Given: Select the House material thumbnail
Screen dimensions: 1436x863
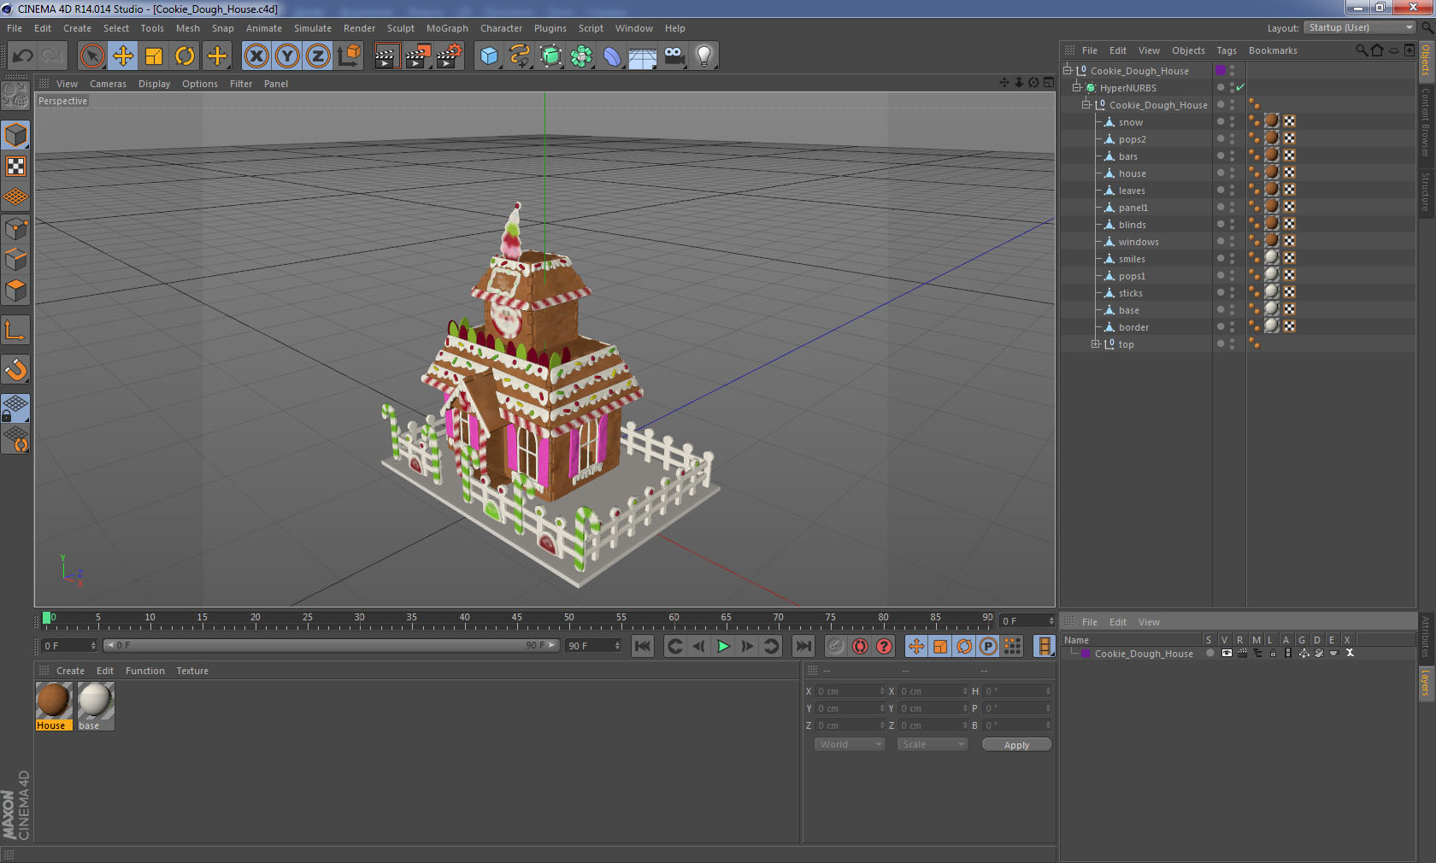Looking at the screenshot, I should pyautogui.click(x=53, y=700).
